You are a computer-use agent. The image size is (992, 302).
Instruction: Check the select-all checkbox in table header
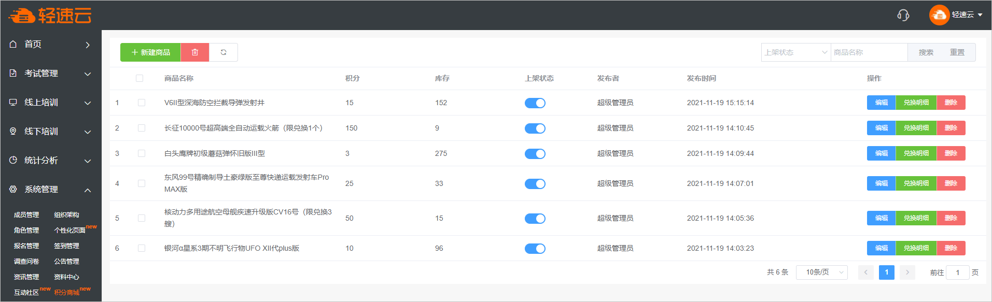tap(139, 78)
